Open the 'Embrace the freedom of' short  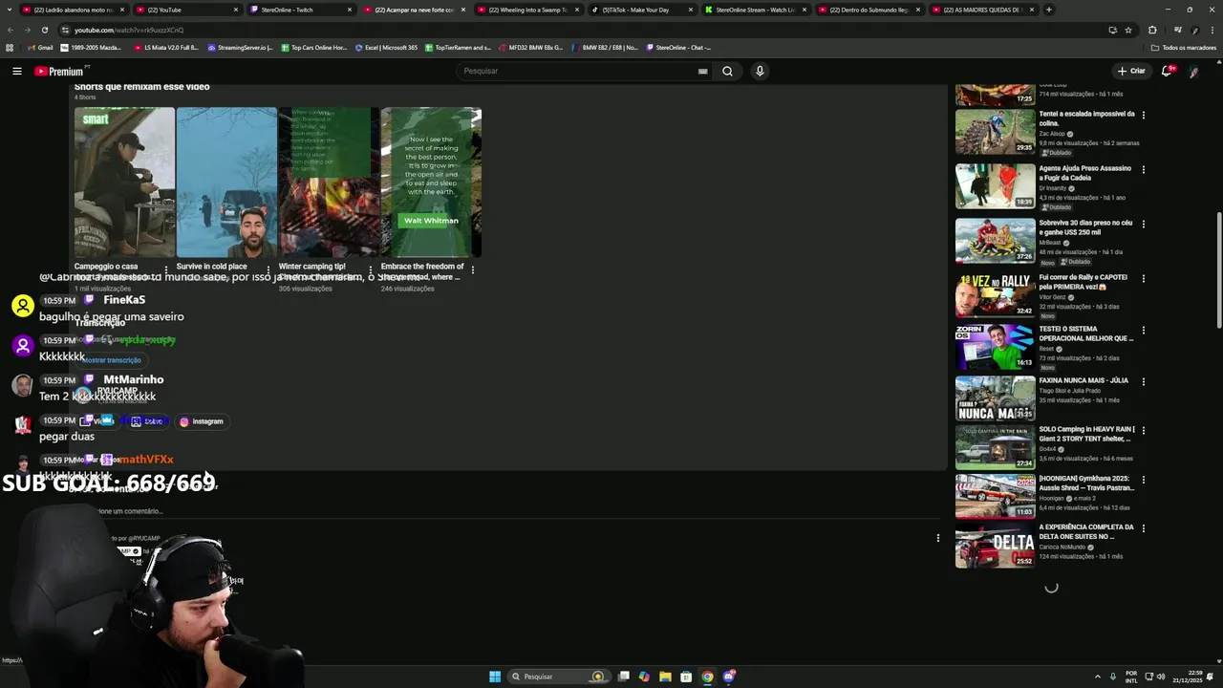click(x=431, y=182)
